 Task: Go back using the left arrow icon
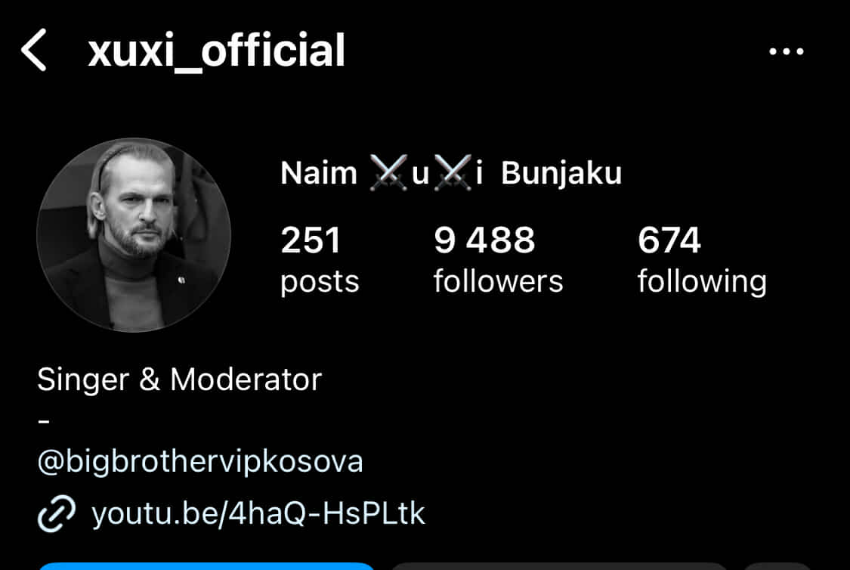click(x=33, y=50)
